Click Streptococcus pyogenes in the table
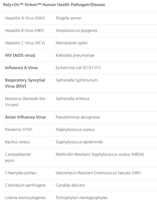Screen dimensions: 157x210 click(x=76, y=31)
